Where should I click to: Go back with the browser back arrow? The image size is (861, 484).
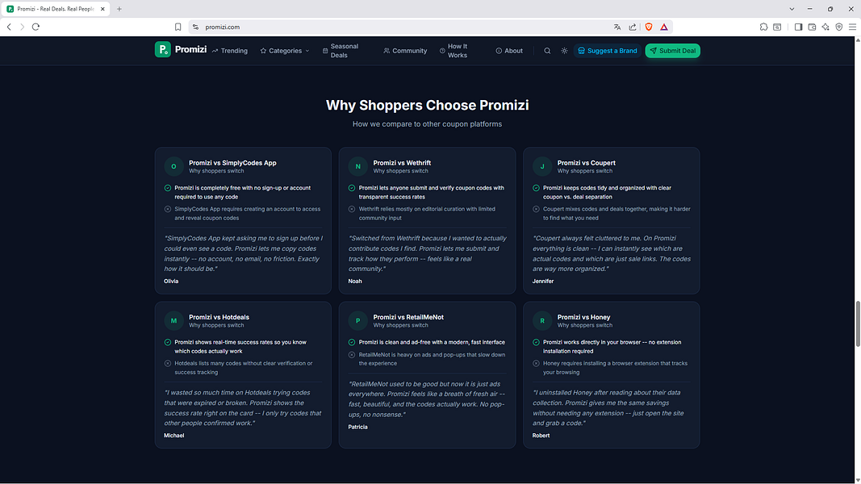[9, 27]
